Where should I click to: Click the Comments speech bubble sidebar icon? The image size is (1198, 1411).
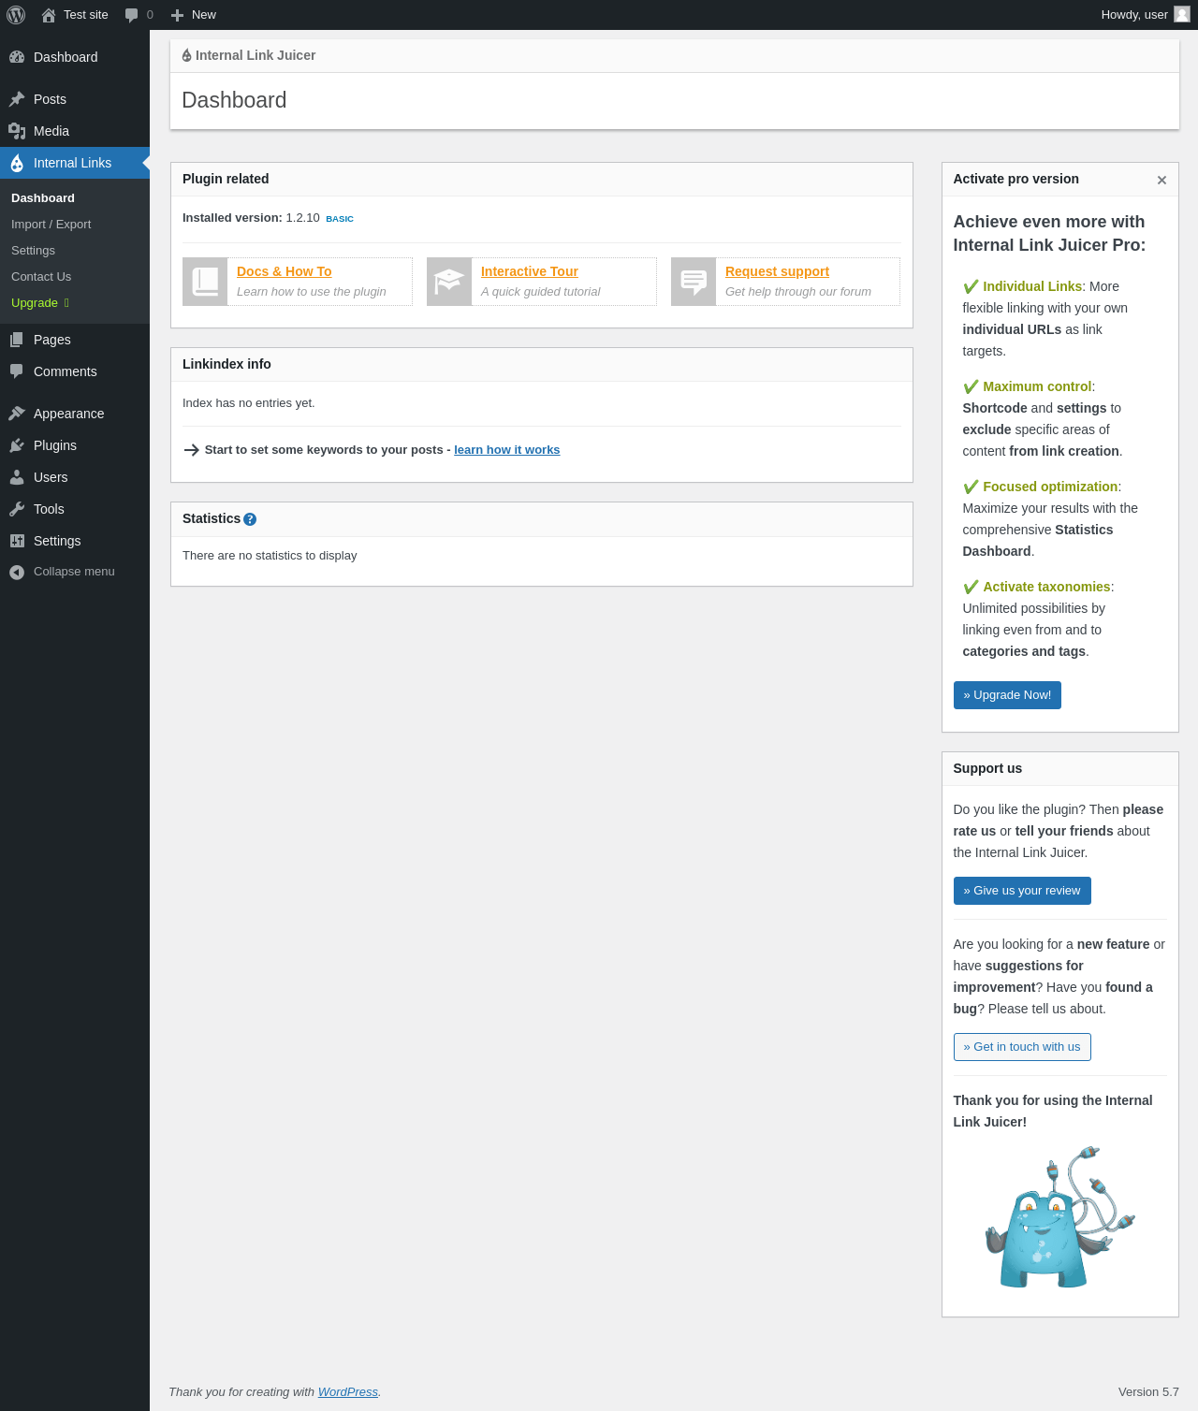click(x=17, y=371)
